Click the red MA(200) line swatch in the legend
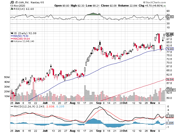 click(12, 39)
